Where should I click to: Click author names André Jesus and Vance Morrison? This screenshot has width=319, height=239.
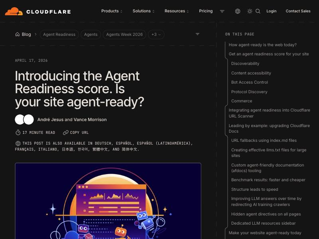pyautogui.click(x=72, y=119)
